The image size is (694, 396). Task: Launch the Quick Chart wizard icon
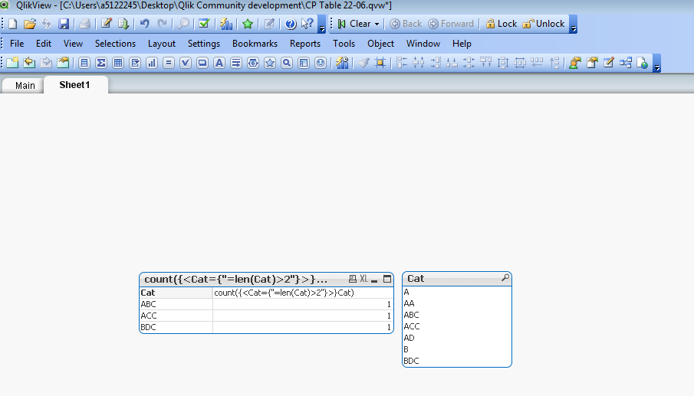pyautogui.click(x=226, y=24)
